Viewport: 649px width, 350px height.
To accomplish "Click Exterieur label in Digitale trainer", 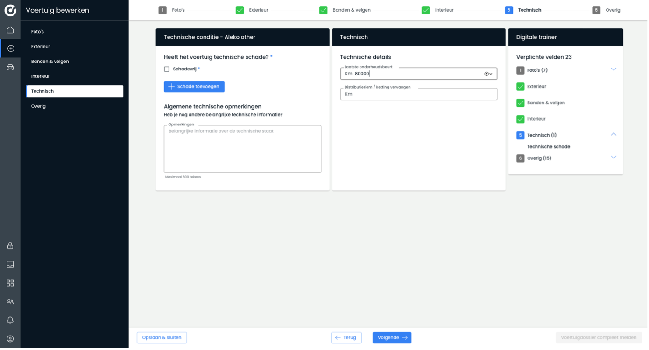I will click(537, 87).
